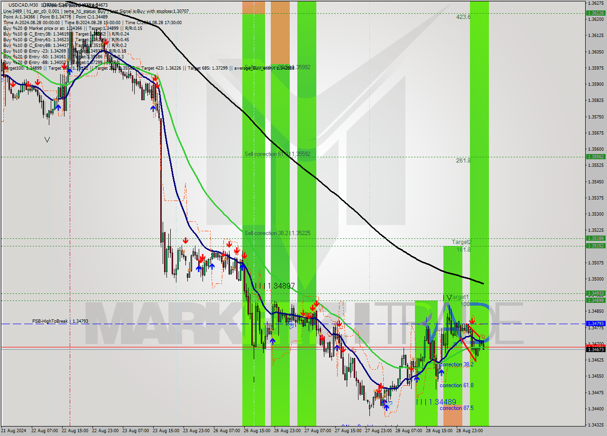This screenshot has width=607, height=436.
Task: Click the Target2 label
Action: point(461,242)
